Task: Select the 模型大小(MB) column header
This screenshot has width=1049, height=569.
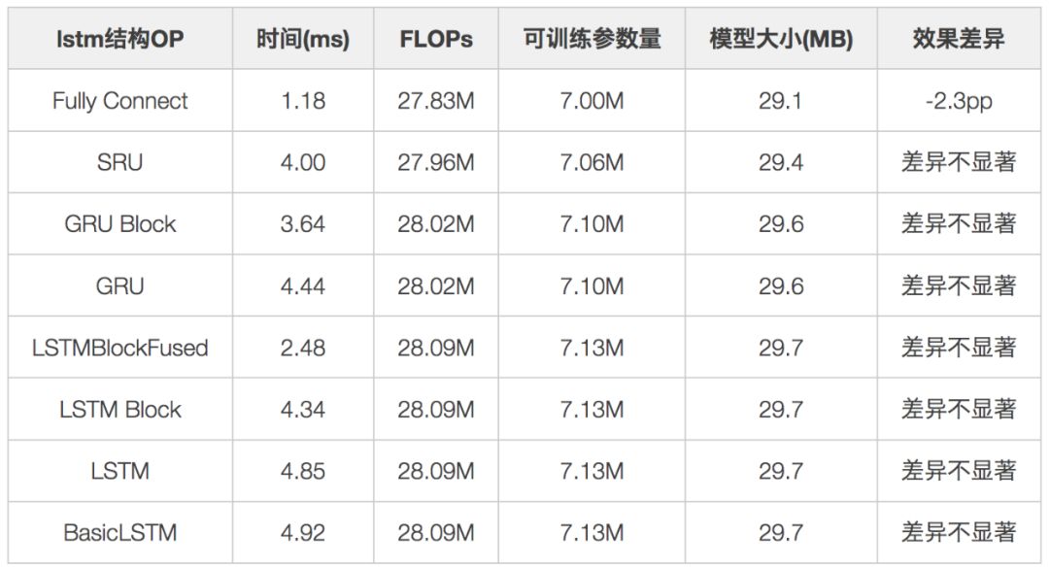Action: click(781, 39)
